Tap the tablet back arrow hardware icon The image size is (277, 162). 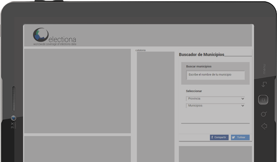[x=264, y=84]
